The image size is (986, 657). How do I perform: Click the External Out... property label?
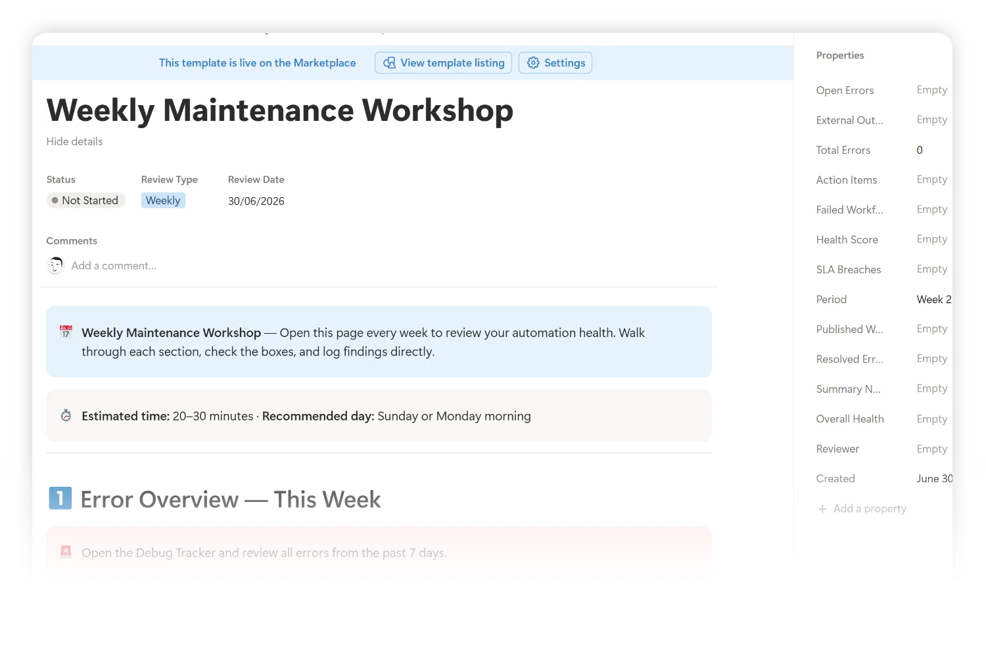849,120
